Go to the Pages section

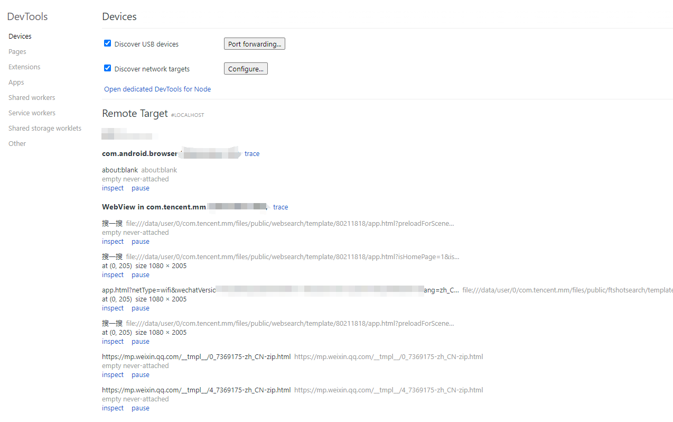[17, 52]
